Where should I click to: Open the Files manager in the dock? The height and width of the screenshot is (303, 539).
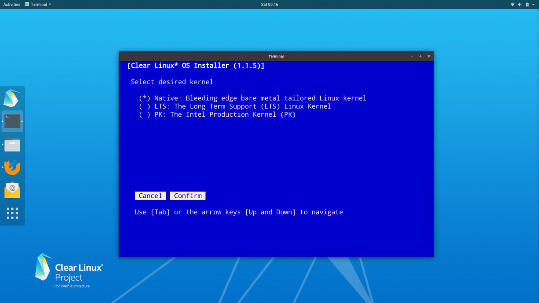pos(12,144)
